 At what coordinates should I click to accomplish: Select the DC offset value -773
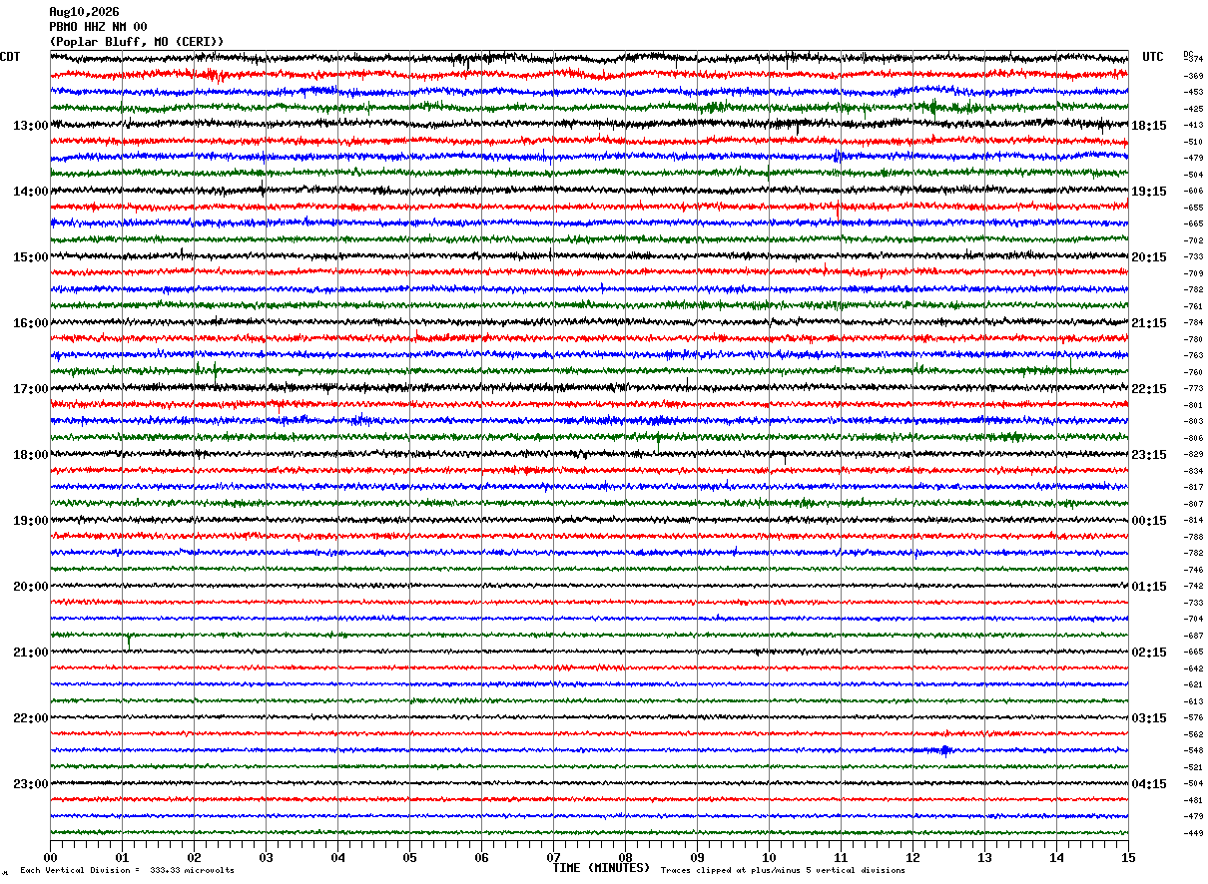tap(1193, 389)
